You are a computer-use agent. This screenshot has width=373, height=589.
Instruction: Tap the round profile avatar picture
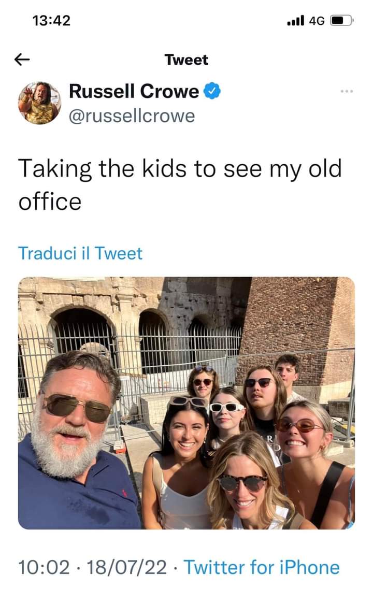pos(39,103)
